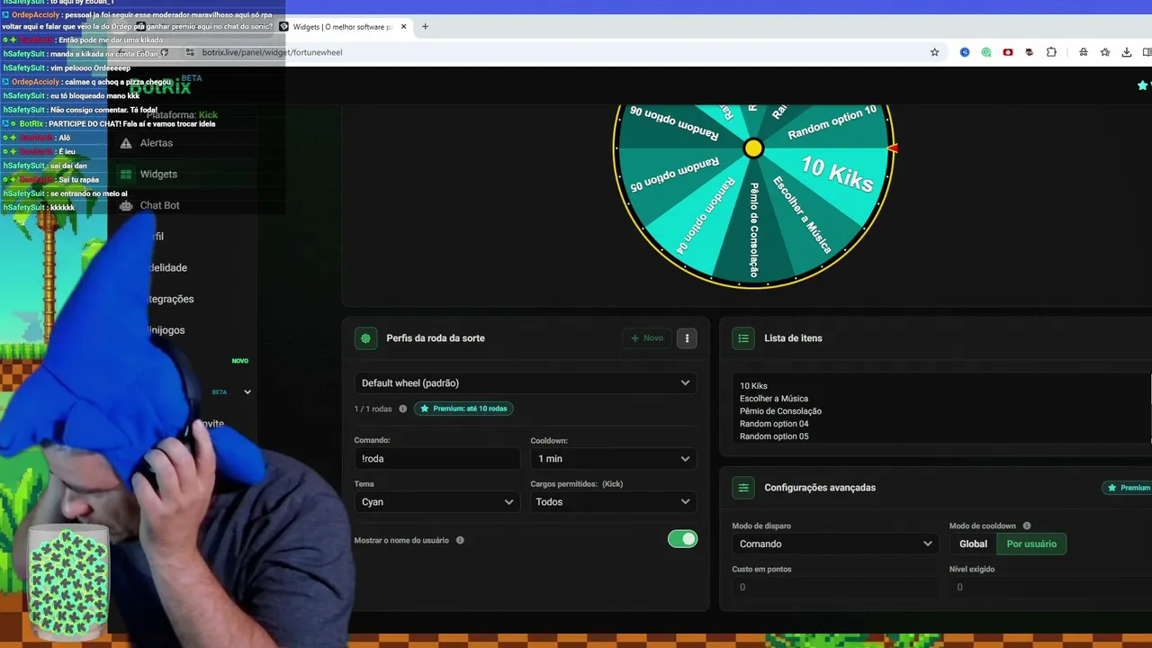Click the yellow center hub of the wheel
Image resolution: width=1152 pixels, height=648 pixels.
pyautogui.click(x=753, y=148)
